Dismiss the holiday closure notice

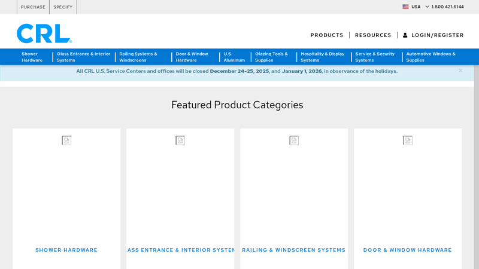(x=460, y=71)
